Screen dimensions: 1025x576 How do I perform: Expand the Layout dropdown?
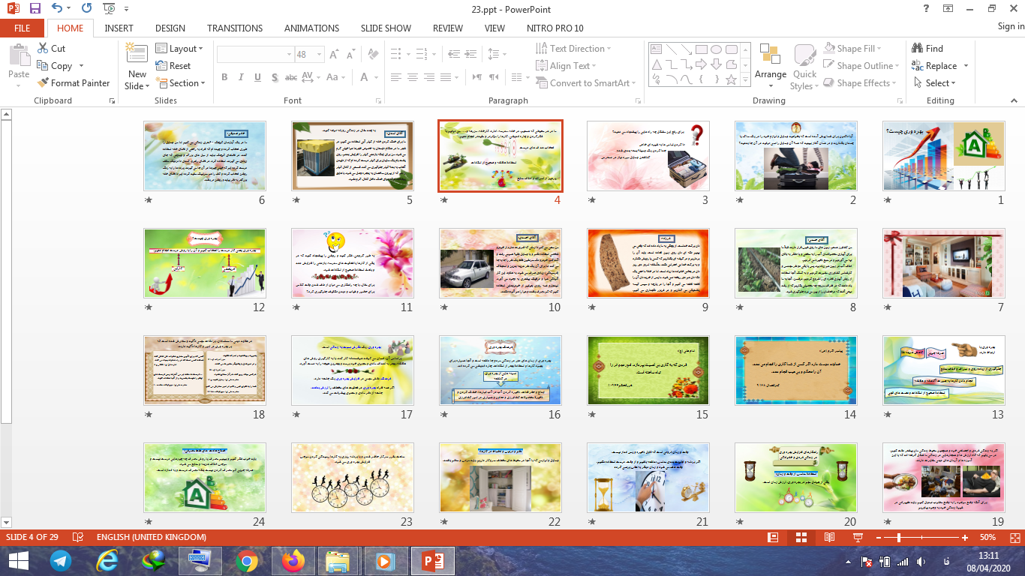179,49
